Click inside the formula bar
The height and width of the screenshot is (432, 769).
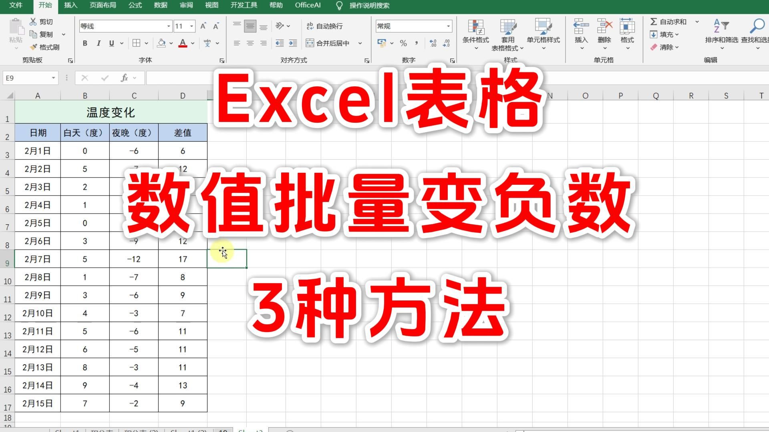click(457, 78)
